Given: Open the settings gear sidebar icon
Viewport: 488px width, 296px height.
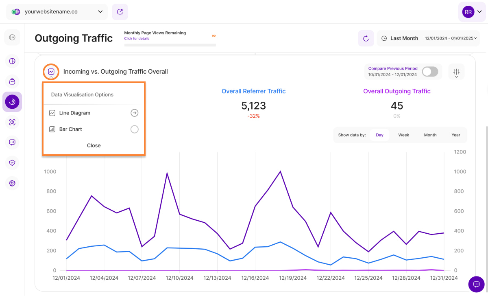Looking at the screenshot, I should [x=12, y=183].
